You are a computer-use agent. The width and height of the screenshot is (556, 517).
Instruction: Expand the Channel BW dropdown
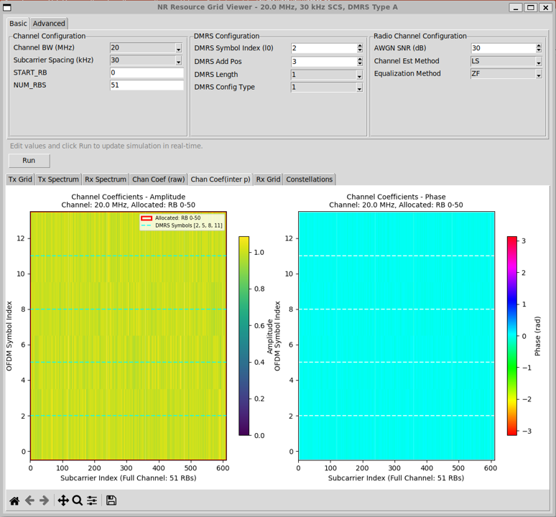[x=178, y=48]
